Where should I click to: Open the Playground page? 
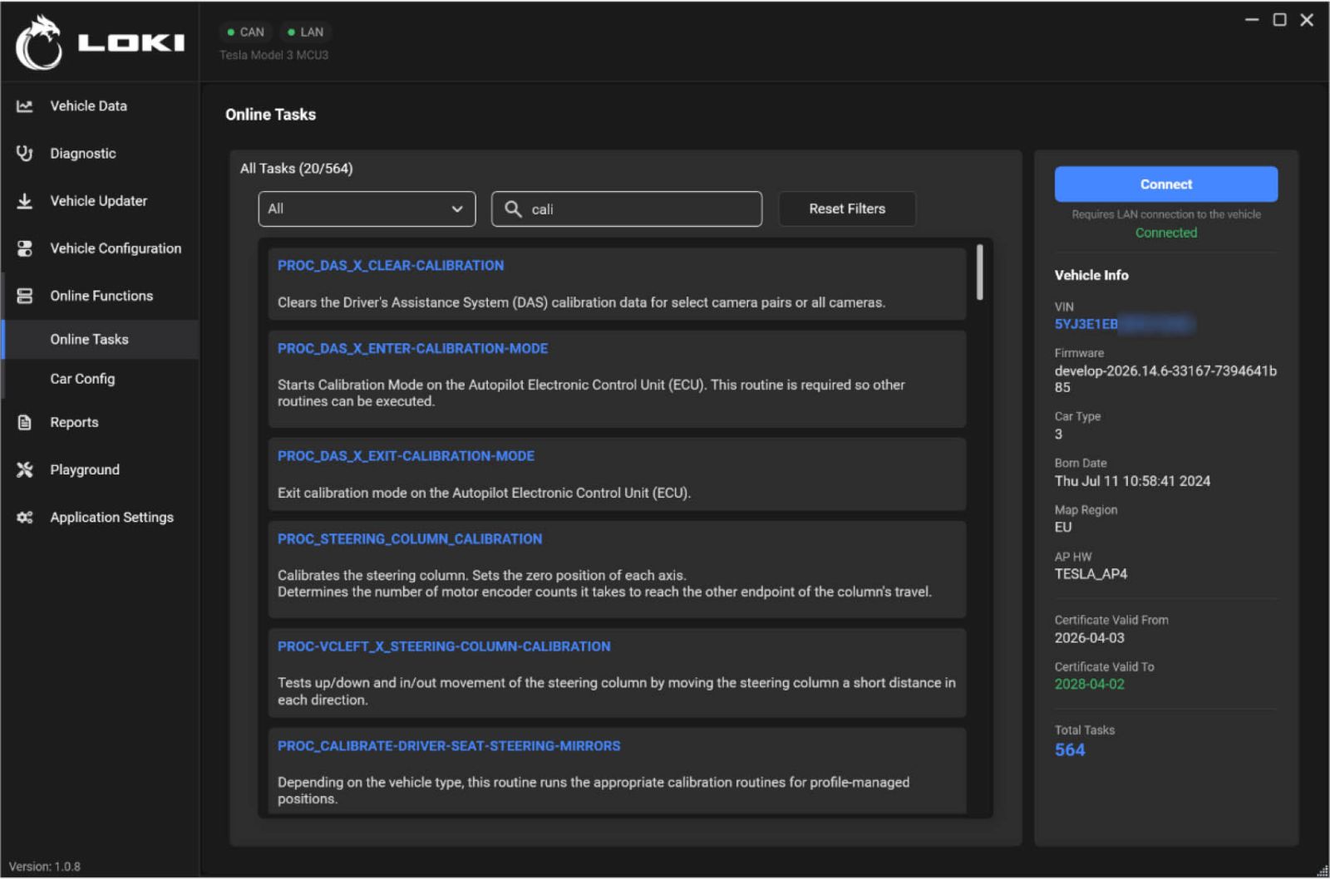[100, 469]
